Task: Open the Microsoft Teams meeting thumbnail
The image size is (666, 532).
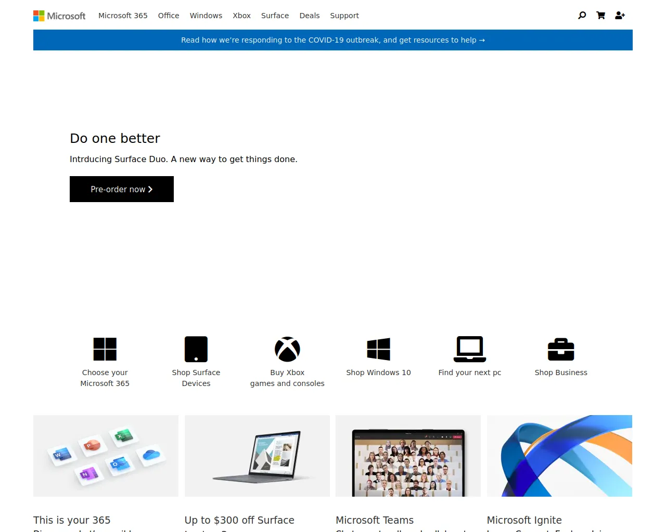Action: click(x=408, y=456)
